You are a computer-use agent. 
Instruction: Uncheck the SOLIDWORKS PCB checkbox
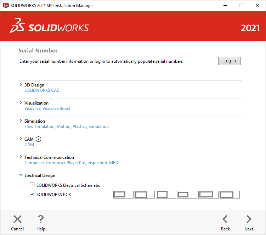point(32,194)
